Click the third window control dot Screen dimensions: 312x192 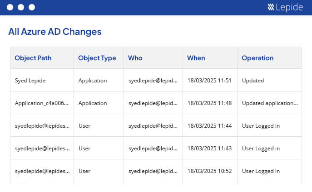tap(32, 7)
